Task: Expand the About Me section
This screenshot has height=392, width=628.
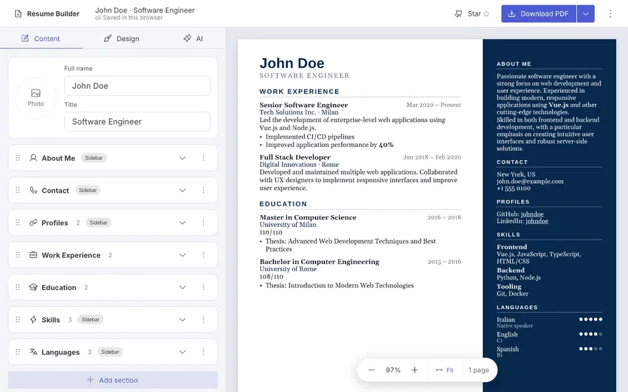Action: click(183, 158)
